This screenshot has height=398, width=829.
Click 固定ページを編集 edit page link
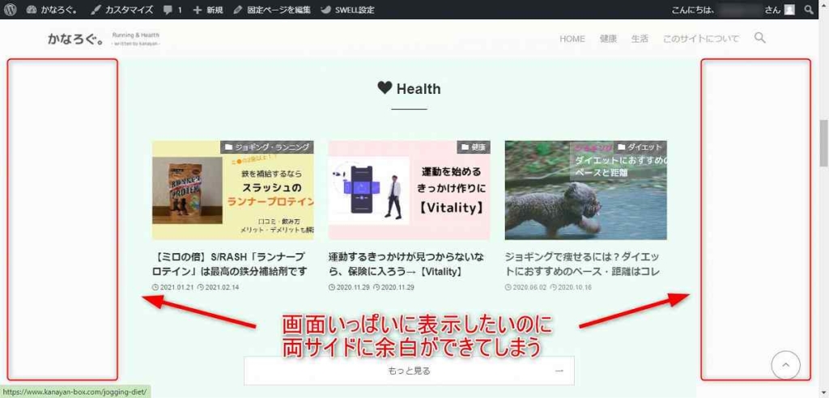click(272, 10)
